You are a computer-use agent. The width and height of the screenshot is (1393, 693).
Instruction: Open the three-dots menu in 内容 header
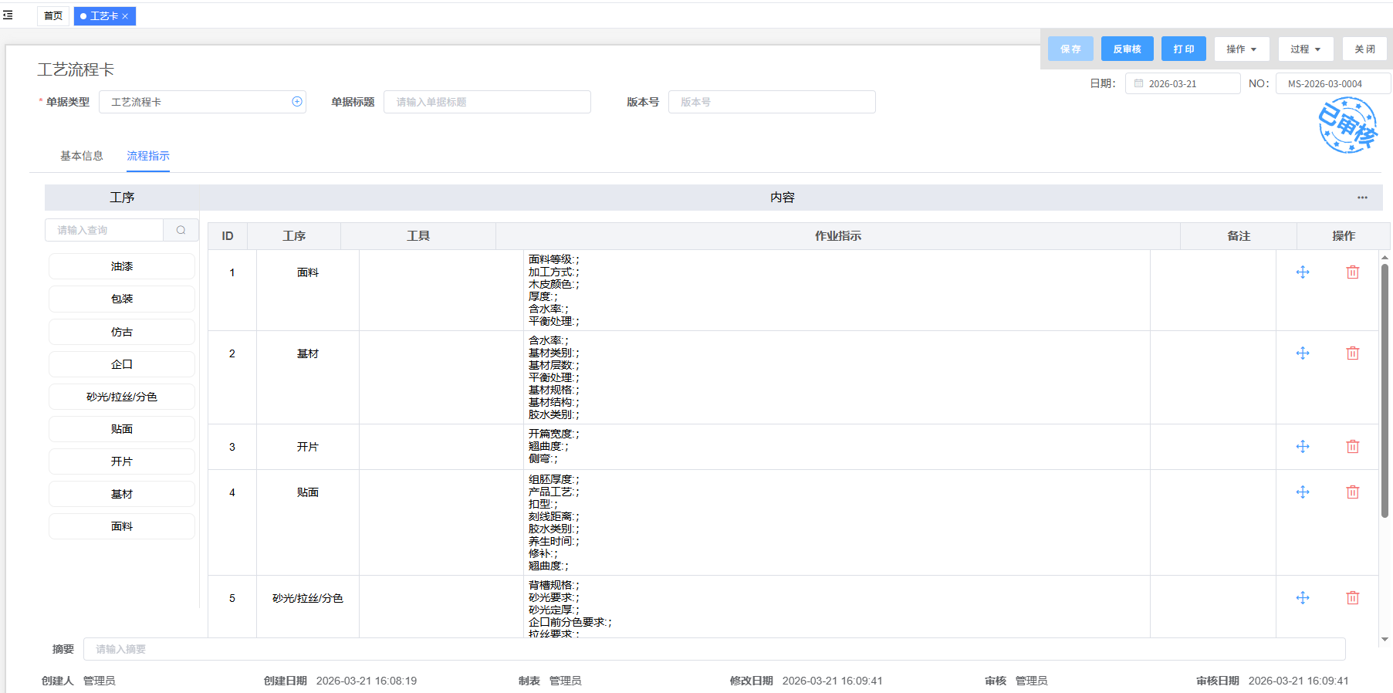pyautogui.click(x=1362, y=198)
